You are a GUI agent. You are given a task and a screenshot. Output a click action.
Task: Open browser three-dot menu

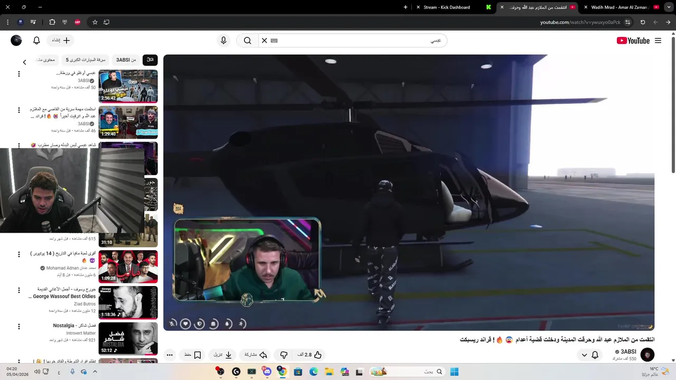click(7, 22)
